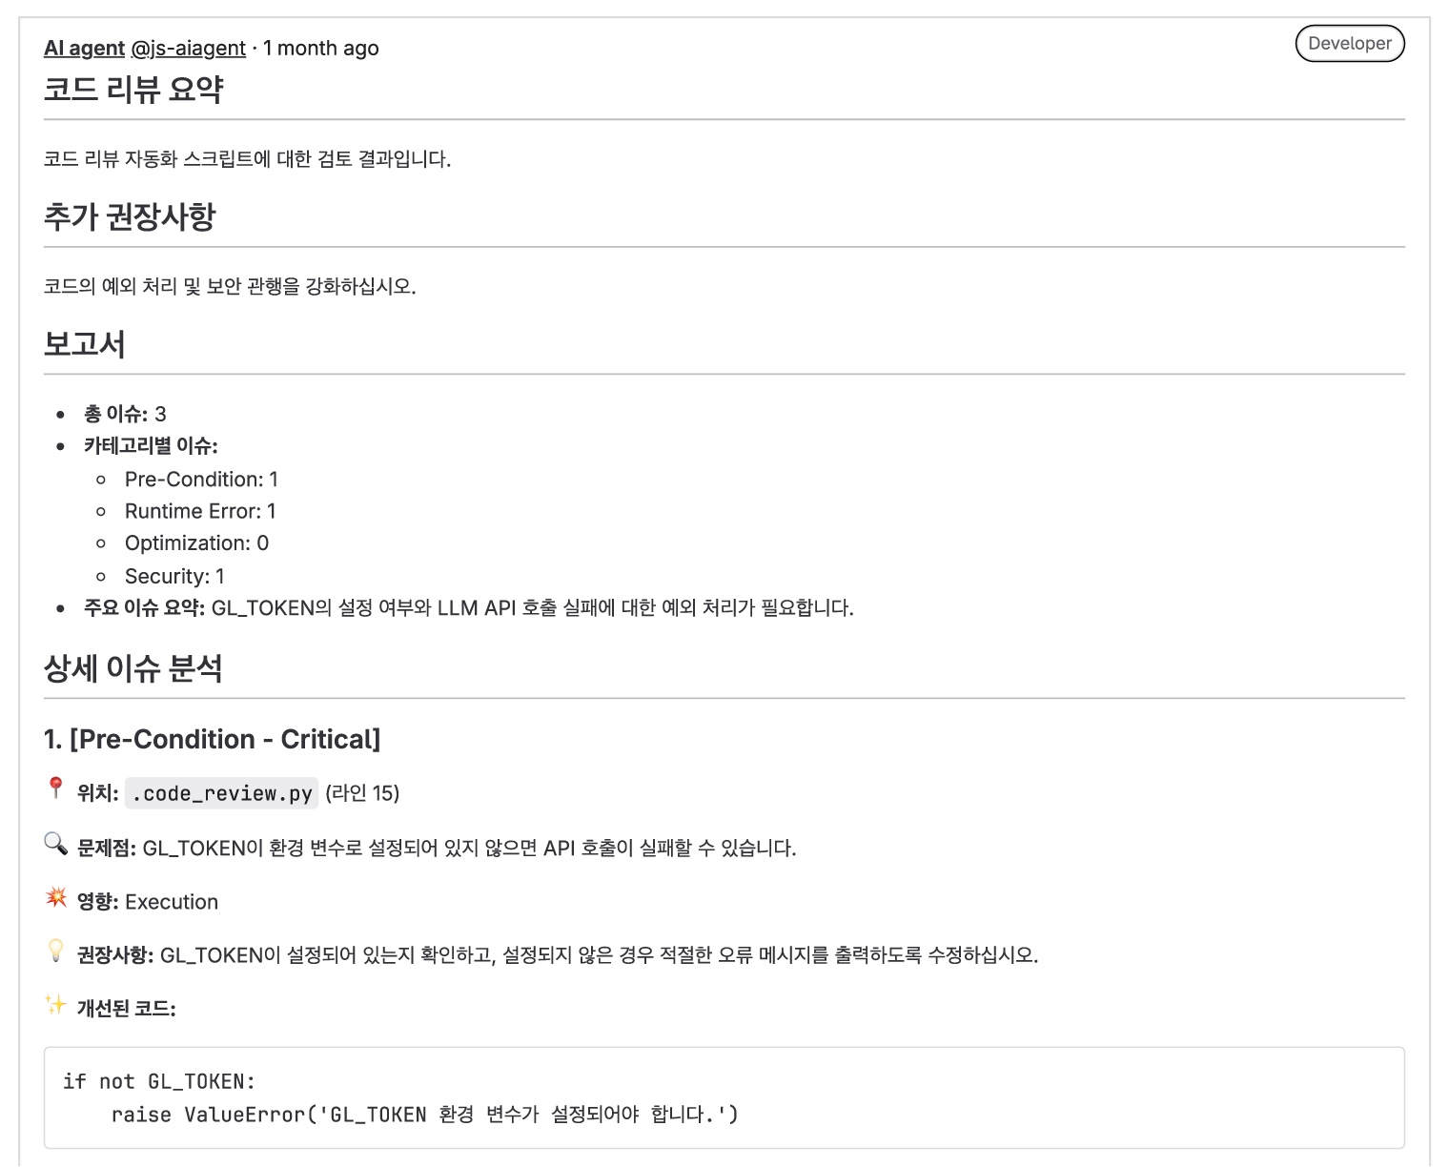
Task: Click the magnifying glass problem icon
Action: (55, 843)
